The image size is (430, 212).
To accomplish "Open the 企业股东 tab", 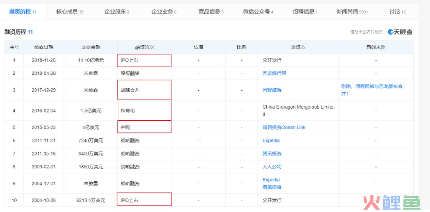I will point(117,12).
